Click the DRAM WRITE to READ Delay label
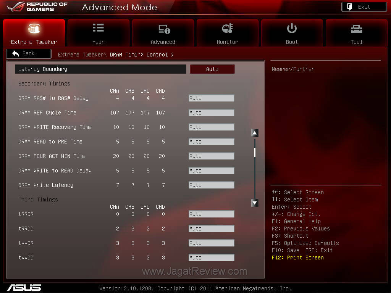391x293 pixels. pos(55,171)
